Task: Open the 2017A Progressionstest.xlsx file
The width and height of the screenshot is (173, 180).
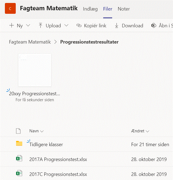Action: click(x=58, y=159)
